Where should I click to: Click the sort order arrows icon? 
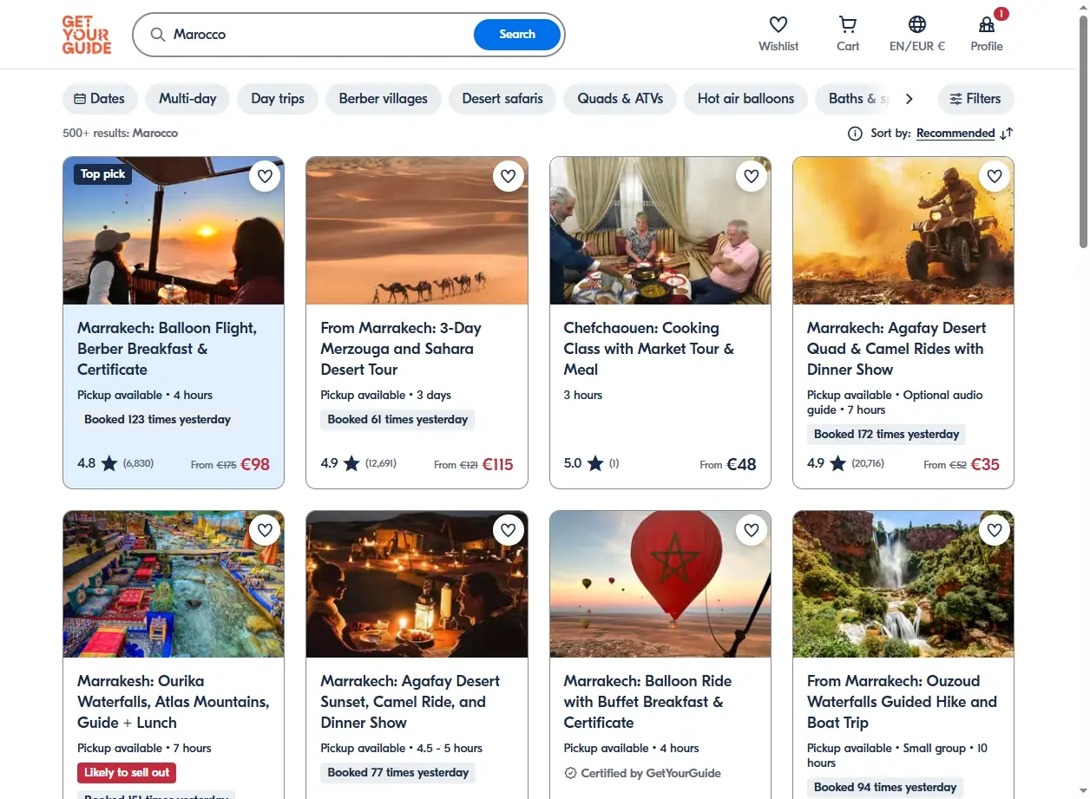1007,134
